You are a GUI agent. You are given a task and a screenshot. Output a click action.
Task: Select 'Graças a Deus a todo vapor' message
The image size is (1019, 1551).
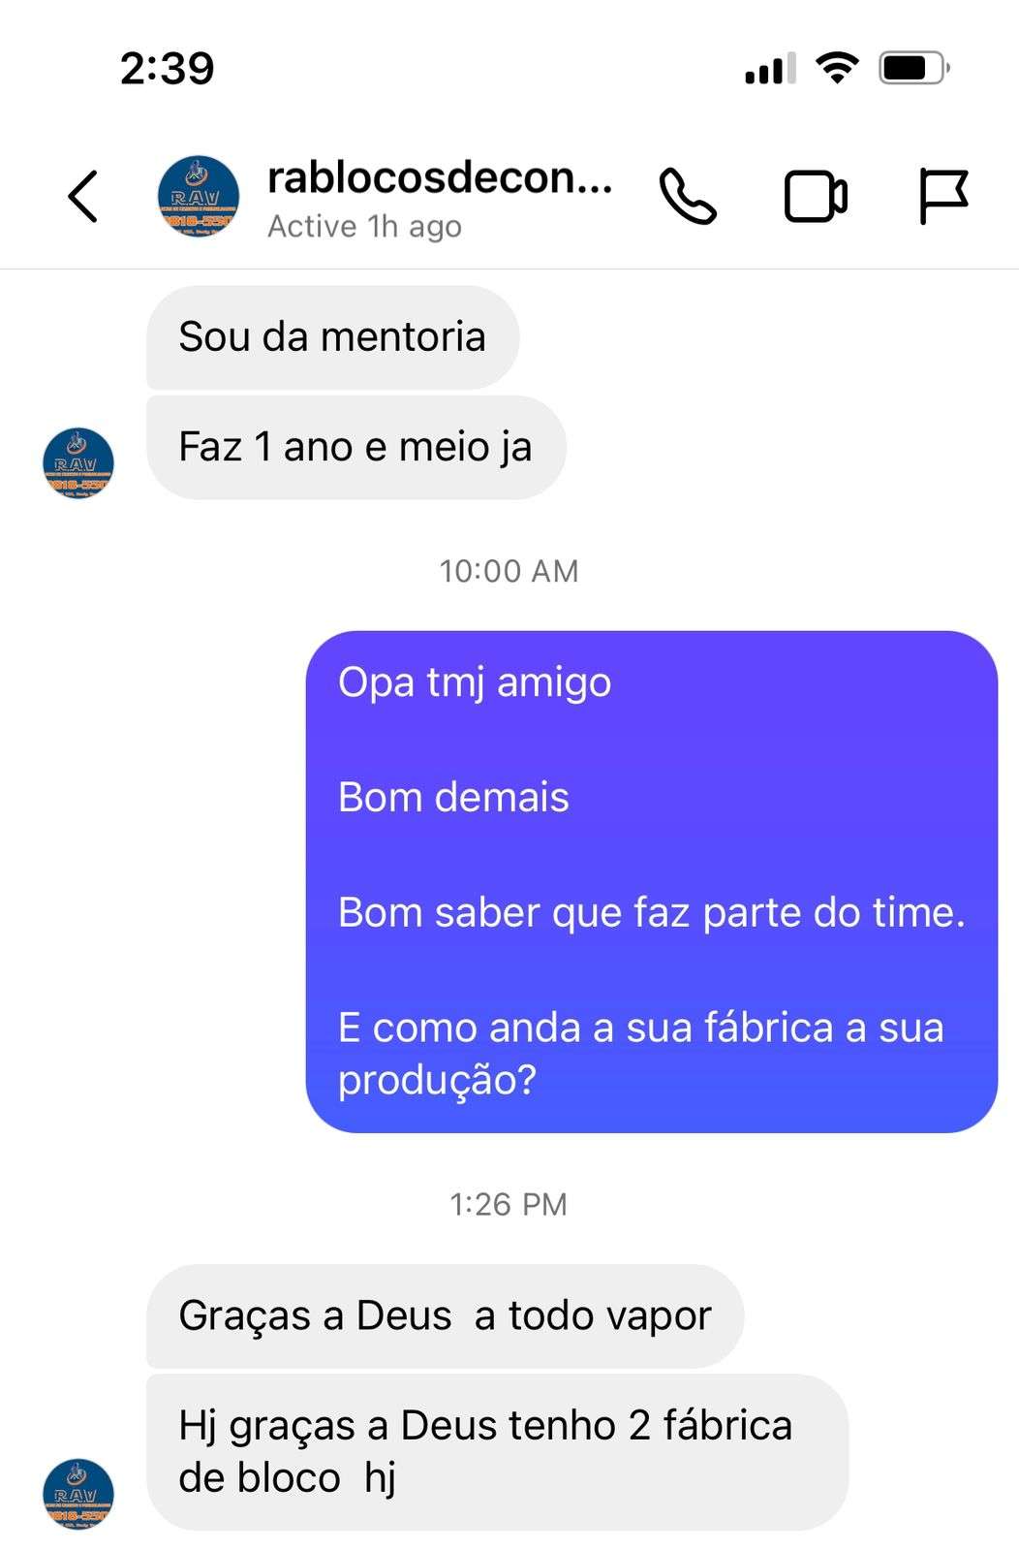pos(445,1316)
